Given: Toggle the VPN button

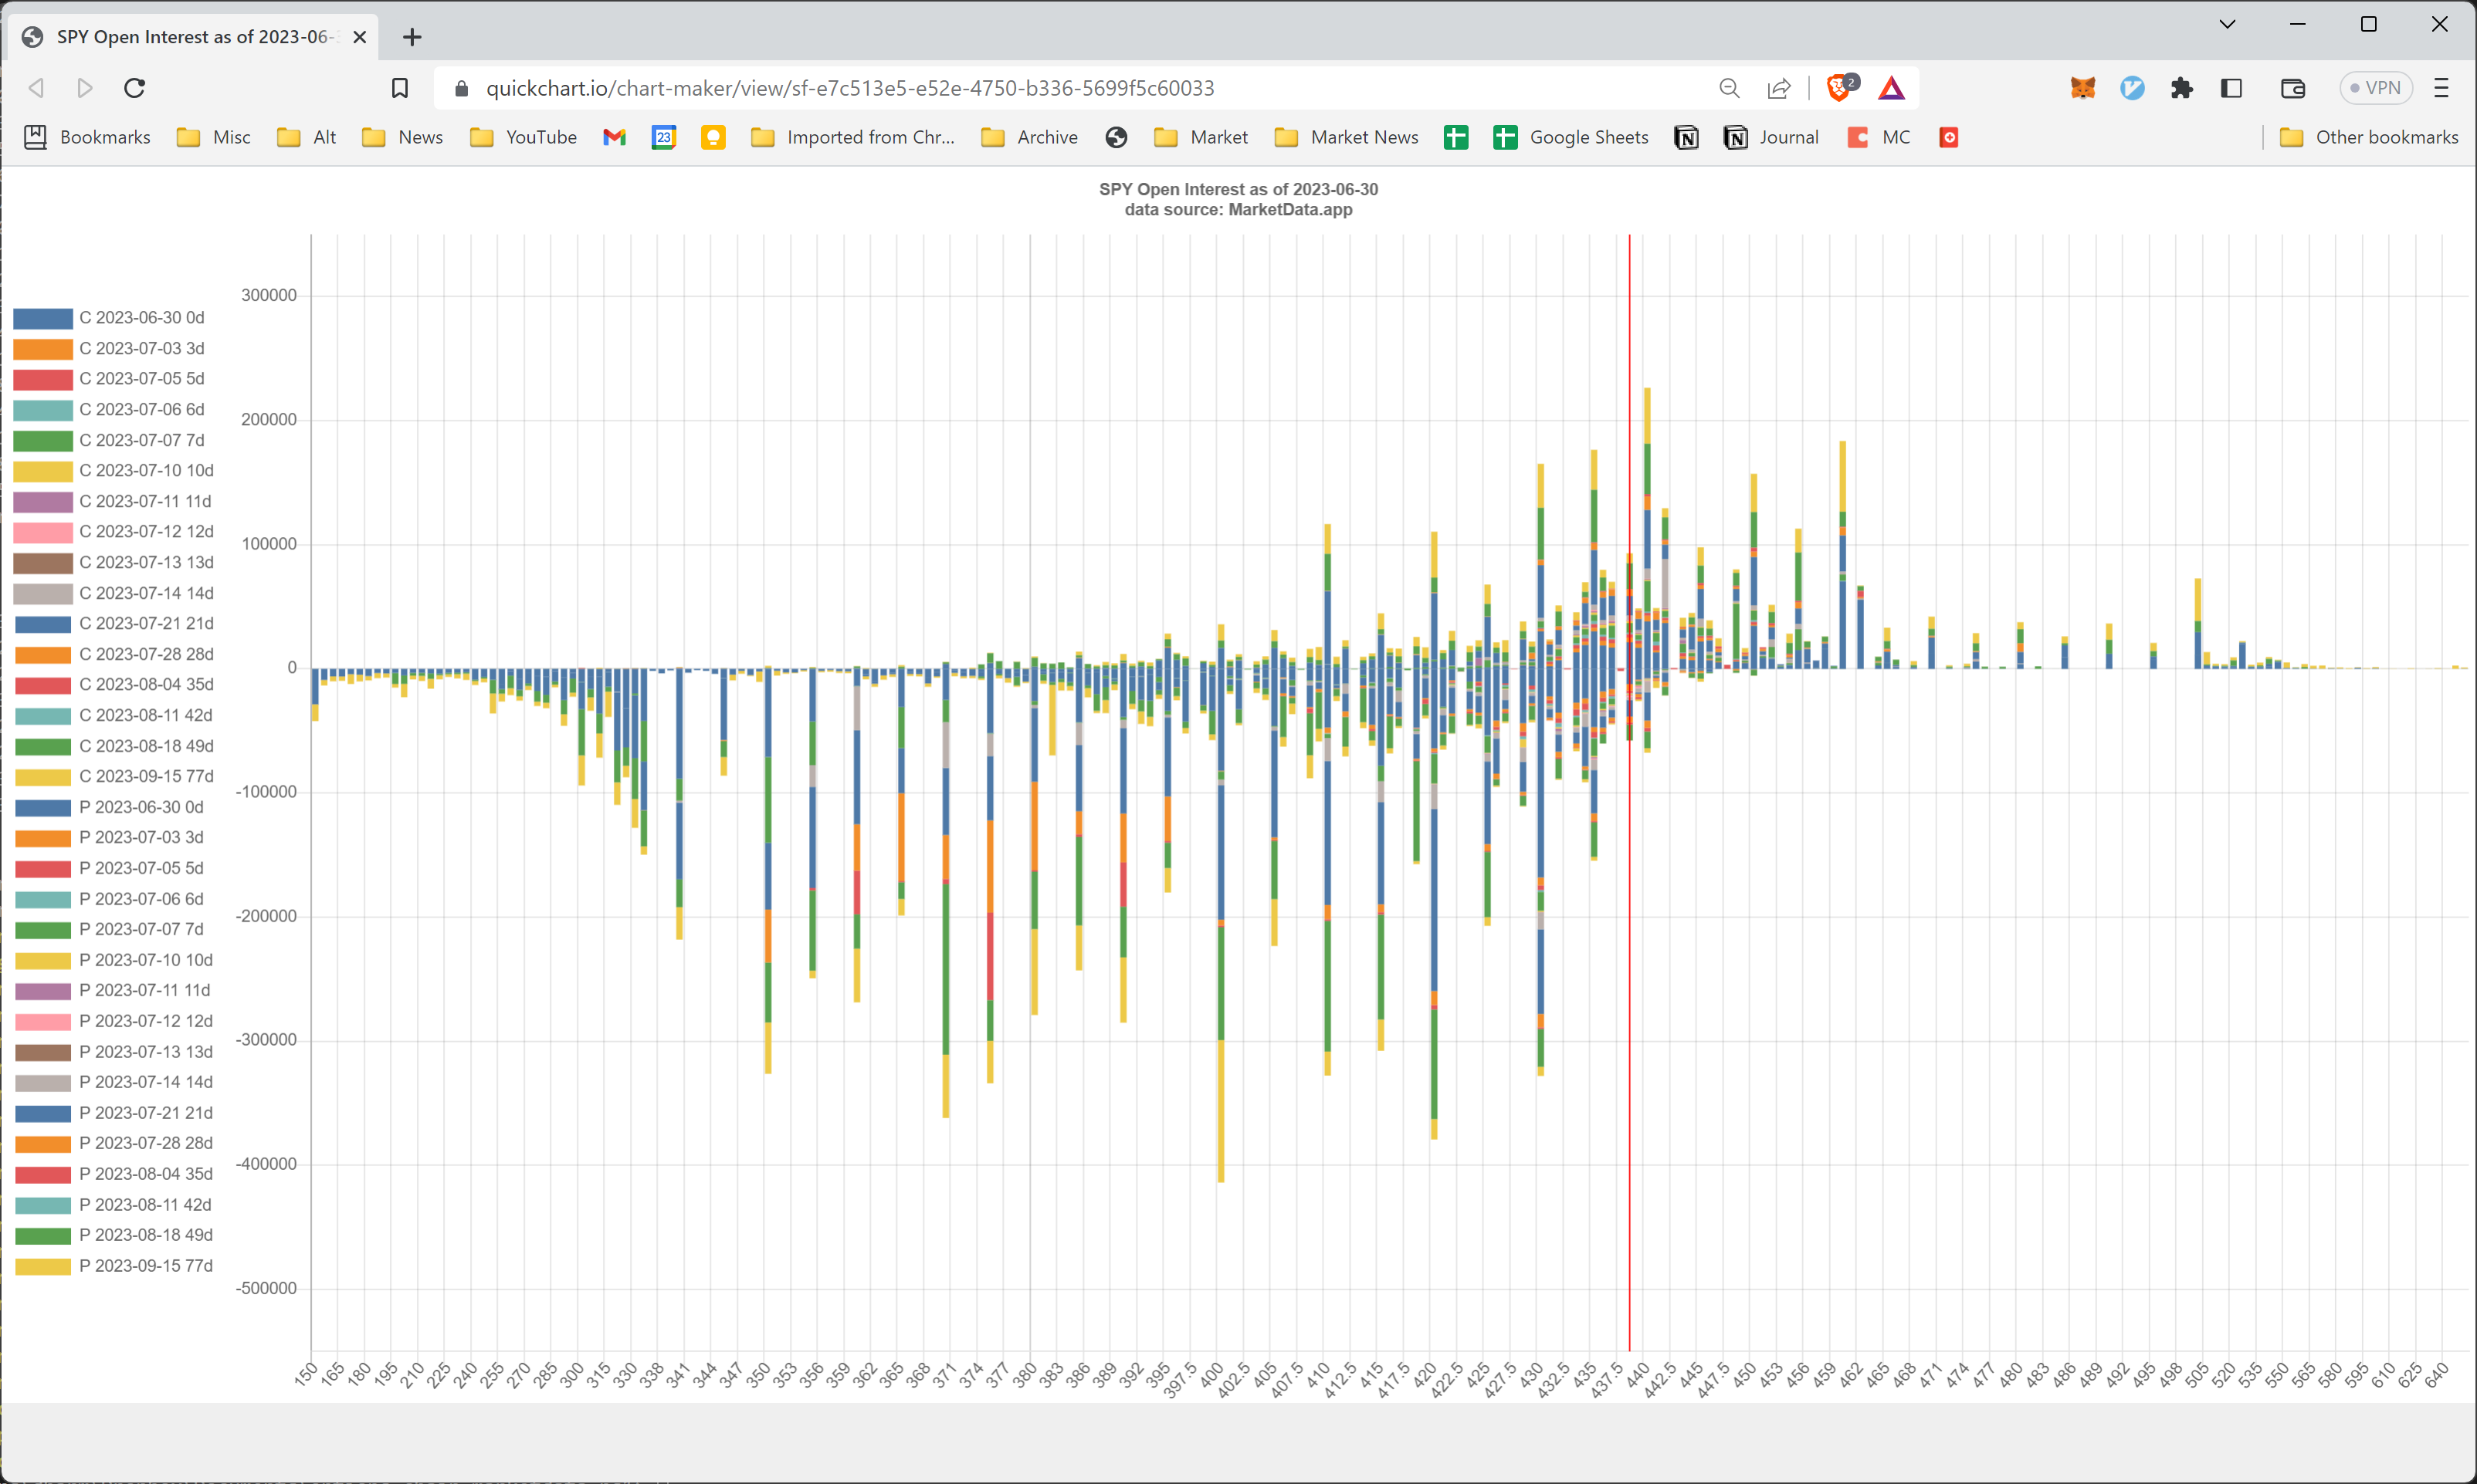Looking at the screenshot, I should coord(2375,88).
